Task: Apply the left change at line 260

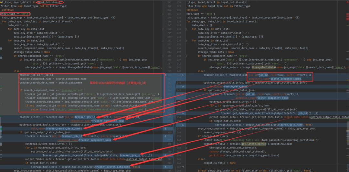Action: 165,75
